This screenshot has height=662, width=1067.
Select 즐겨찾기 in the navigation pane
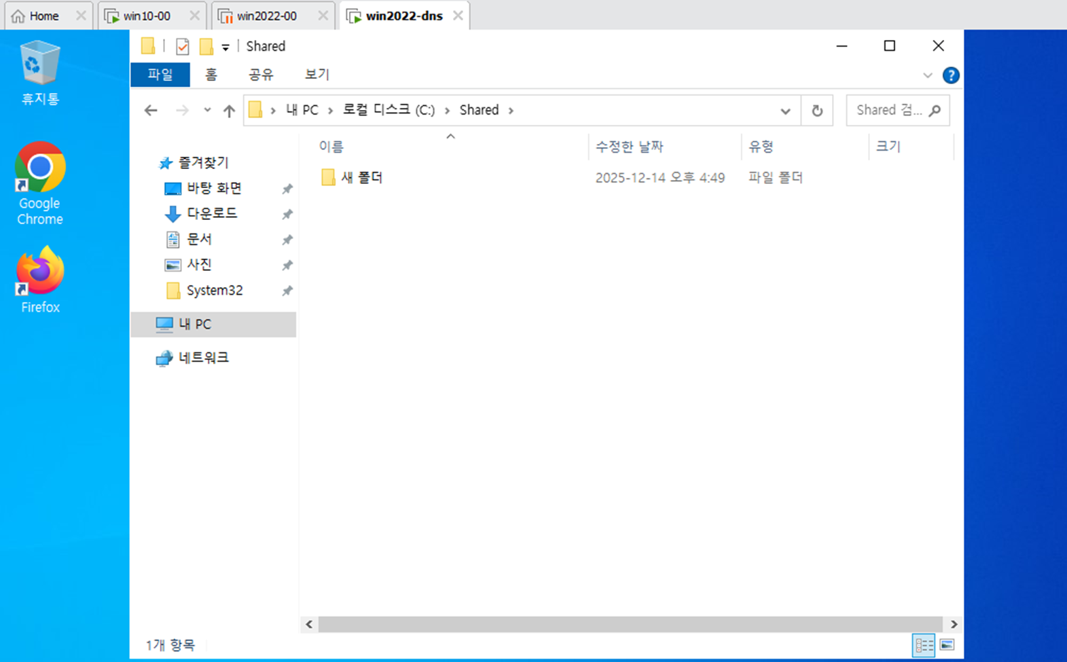click(x=203, y=163)
